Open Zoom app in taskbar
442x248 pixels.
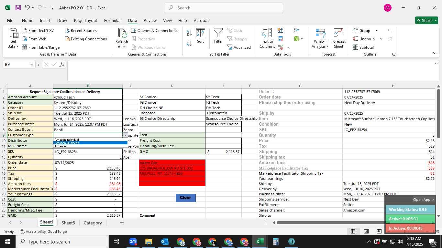click(x=133, y=242)
